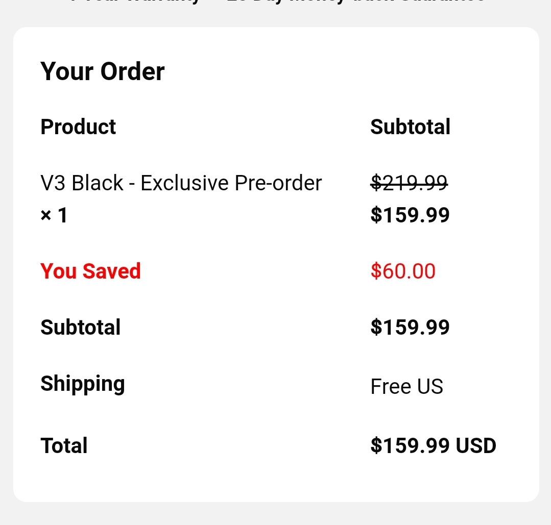Click the crossed-out $219.99 original price
This screenshot has width=551, height=525.
point(409,182)
